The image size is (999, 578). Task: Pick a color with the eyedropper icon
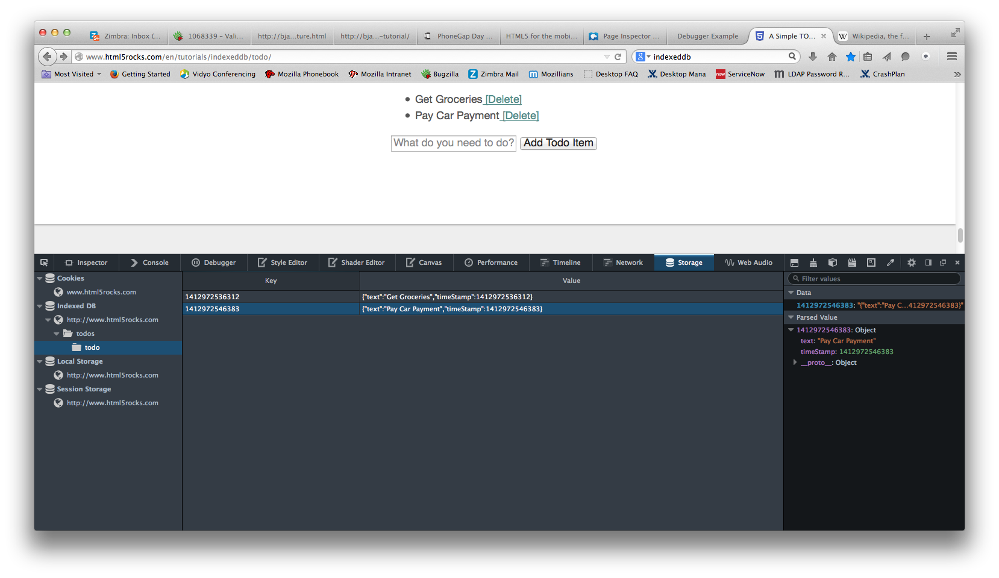891,263
